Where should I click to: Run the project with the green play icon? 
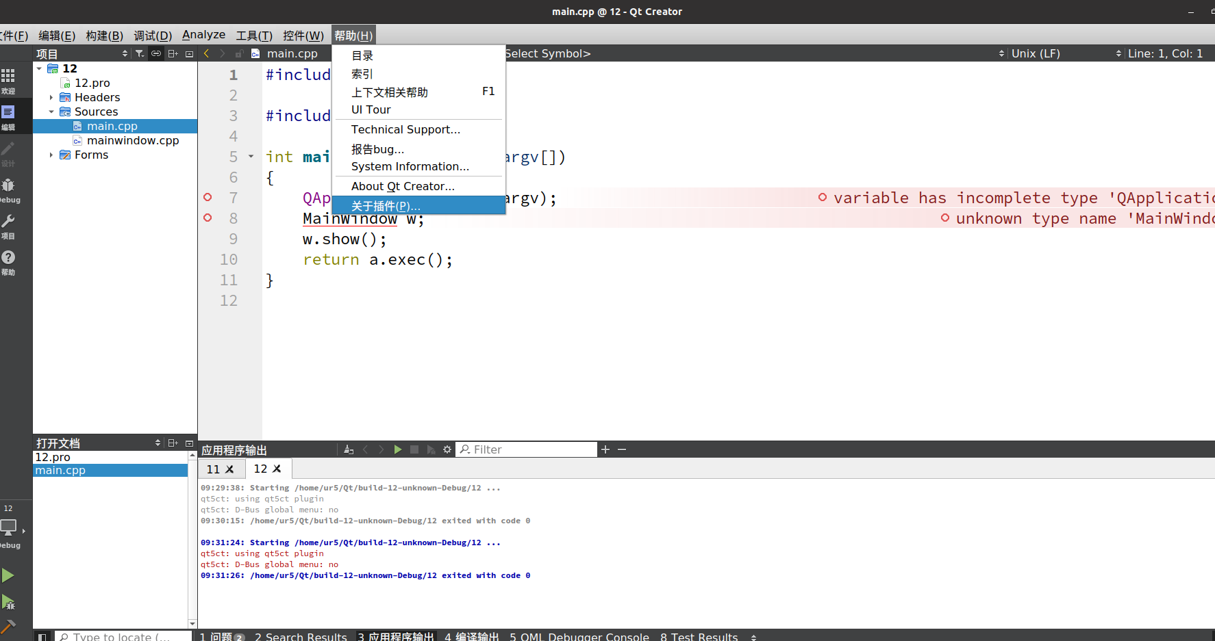8,575
